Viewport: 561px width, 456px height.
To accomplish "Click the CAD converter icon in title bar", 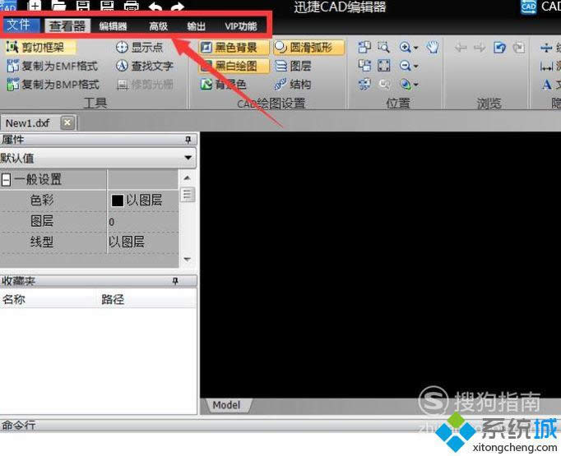I will click(528, 7).
